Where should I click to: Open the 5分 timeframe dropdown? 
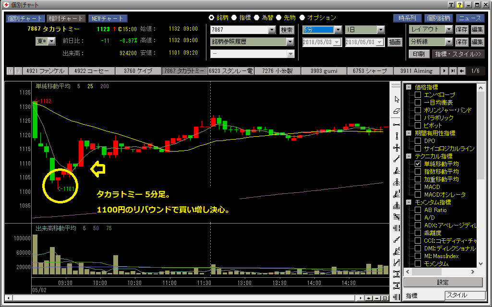click(x=338, y=30)
